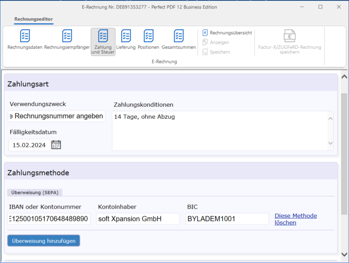Edit the IBAN oder Kontonummer field
349x263 pixels.
[x=49, y=219]
